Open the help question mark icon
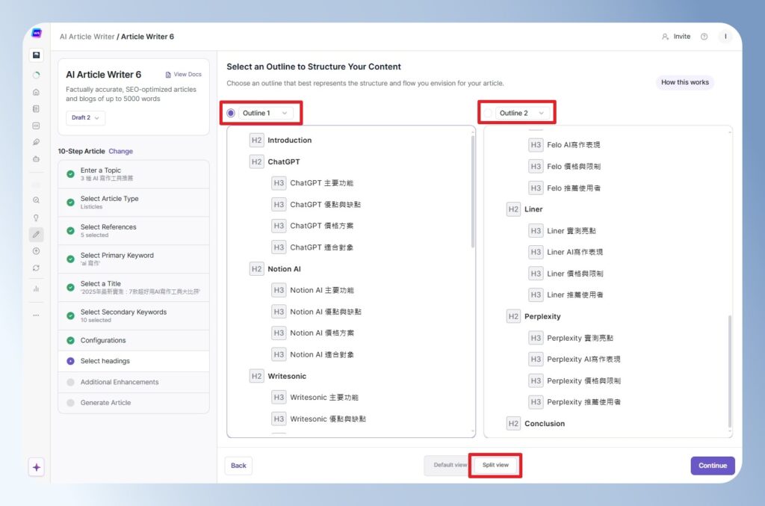Image resolution: width=765 pixels, height=506 pixels. coord(704,37)
